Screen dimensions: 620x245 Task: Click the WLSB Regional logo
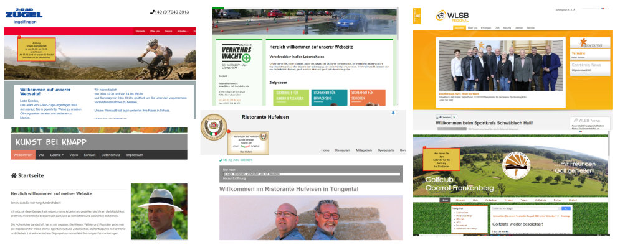452,16
